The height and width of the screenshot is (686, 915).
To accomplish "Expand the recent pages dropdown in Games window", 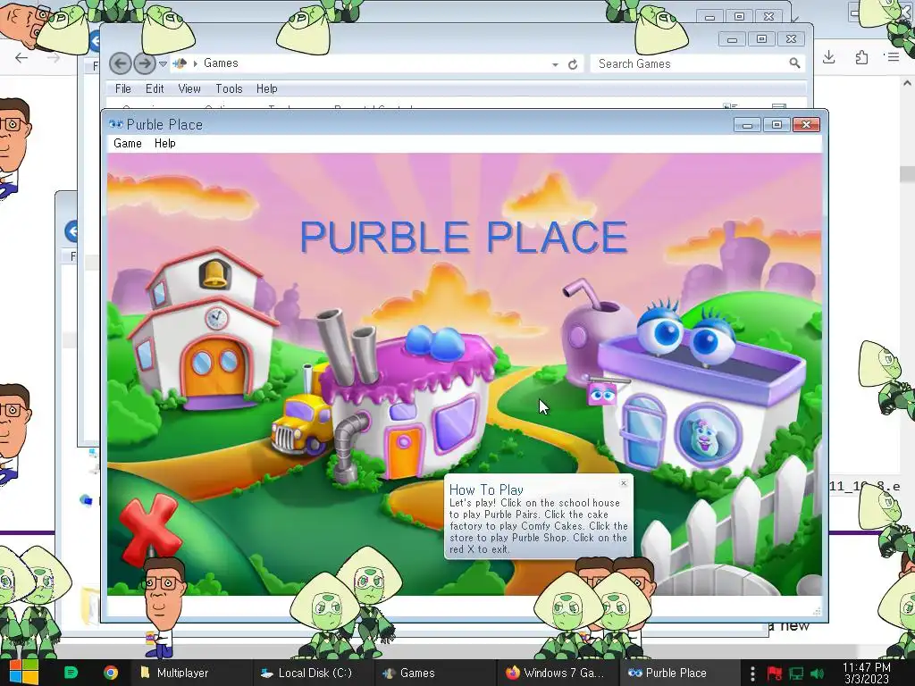I will tap(163, 63).
